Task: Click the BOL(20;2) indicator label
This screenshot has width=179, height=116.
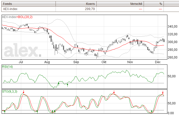Action: point(25,17)
